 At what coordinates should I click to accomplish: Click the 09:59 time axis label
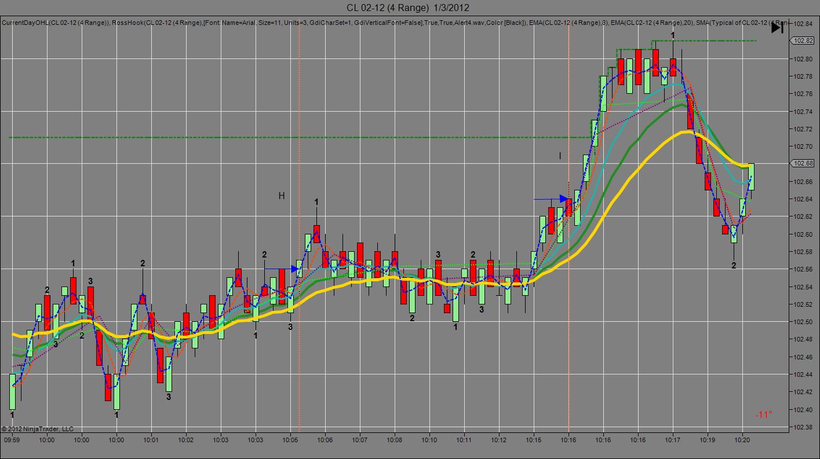coord(12,440)
